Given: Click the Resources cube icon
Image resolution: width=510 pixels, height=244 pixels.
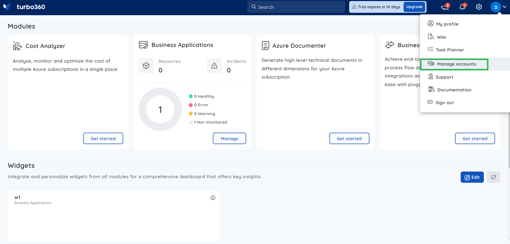Looking at the screenshot, I should 146,66.
